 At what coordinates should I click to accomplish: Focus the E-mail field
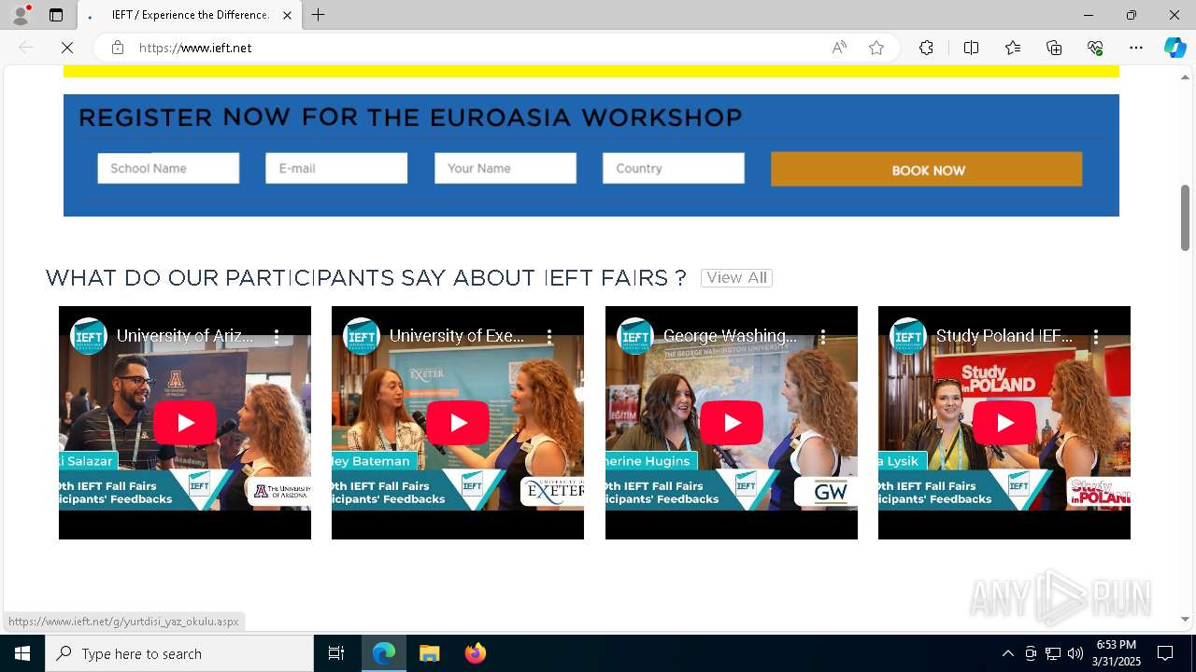pos(336,168)
